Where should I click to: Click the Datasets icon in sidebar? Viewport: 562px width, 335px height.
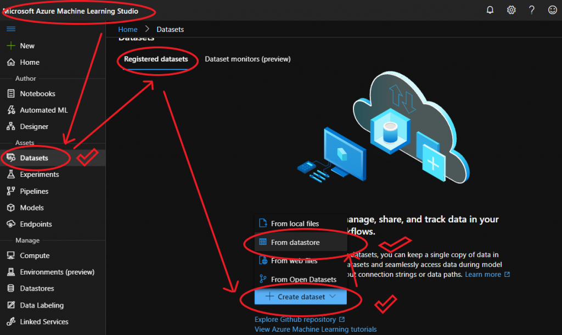[11, 158]
